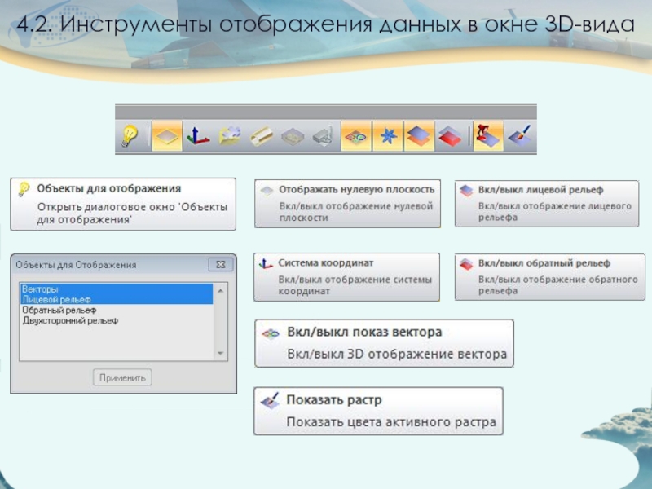Click the 'Объекты для отображения' tooltip title
The height and width of the screenshot is (489, 652).
coord(109,188)
